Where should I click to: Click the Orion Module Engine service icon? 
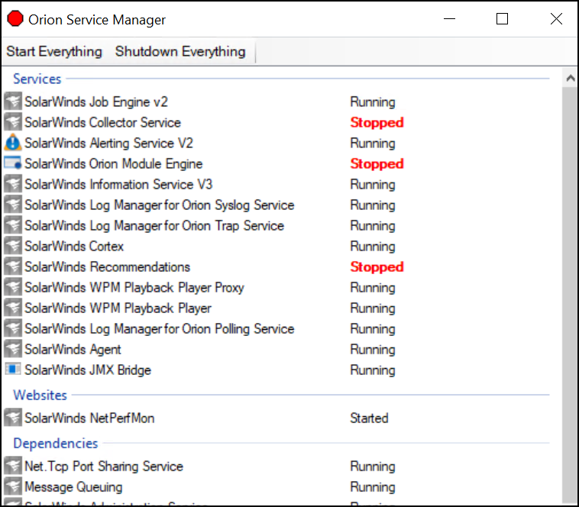(x=12, y=163)
